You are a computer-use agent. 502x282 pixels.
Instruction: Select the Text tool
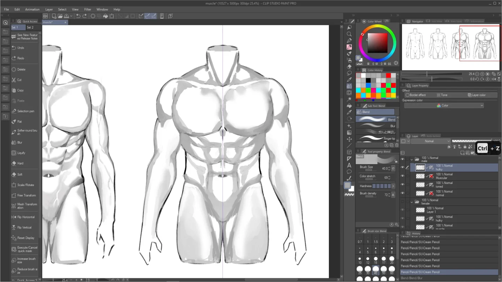pyautogui.click(x=349, y=165)
